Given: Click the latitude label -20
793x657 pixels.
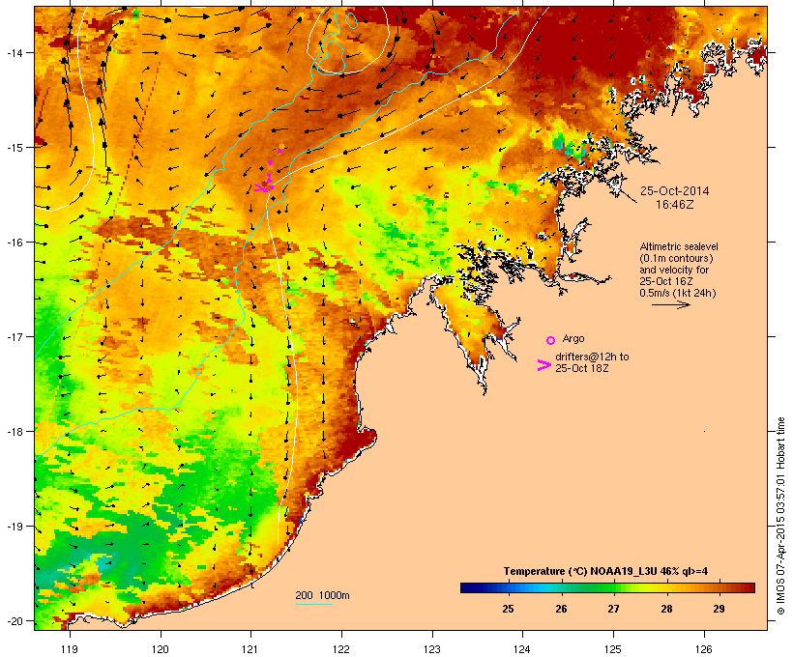Looking at the screenshot, I should tap(14, 620).
